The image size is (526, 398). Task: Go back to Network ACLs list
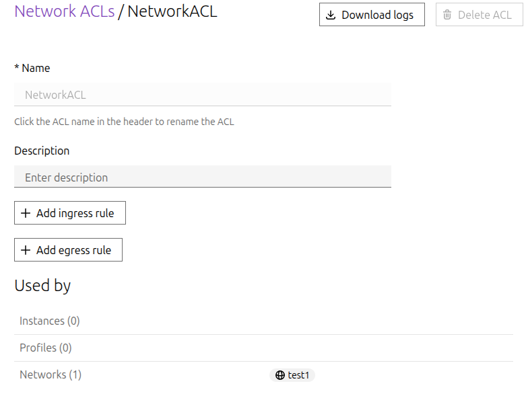[x=64, y=11]
